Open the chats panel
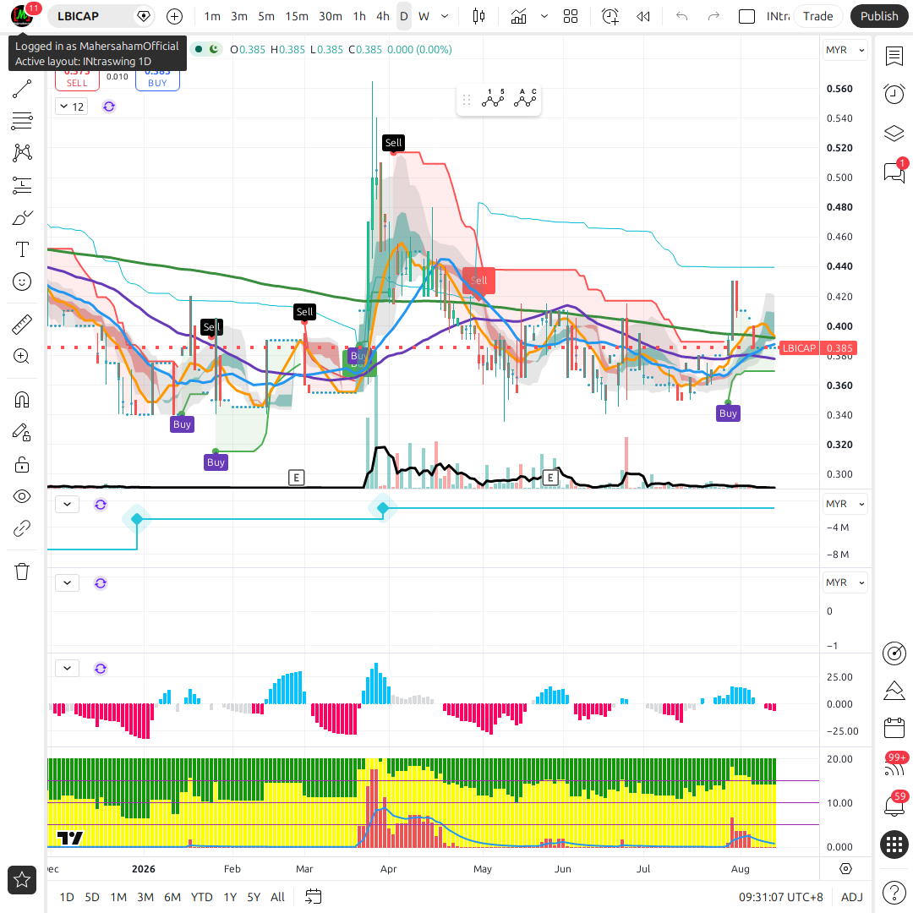 point(894,172)
